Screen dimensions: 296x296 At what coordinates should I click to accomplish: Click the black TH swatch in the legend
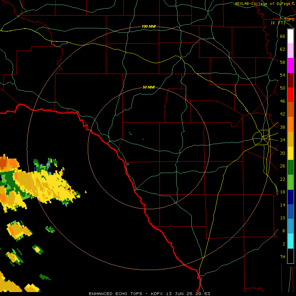tap(290, 256)
